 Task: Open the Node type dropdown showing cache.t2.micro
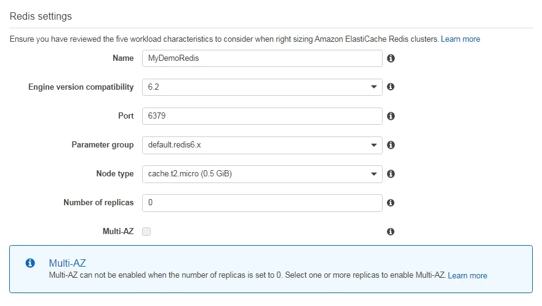(261, 174)
